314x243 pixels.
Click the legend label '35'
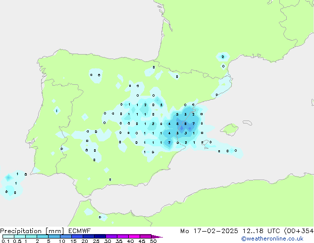[x=119, y=241]
